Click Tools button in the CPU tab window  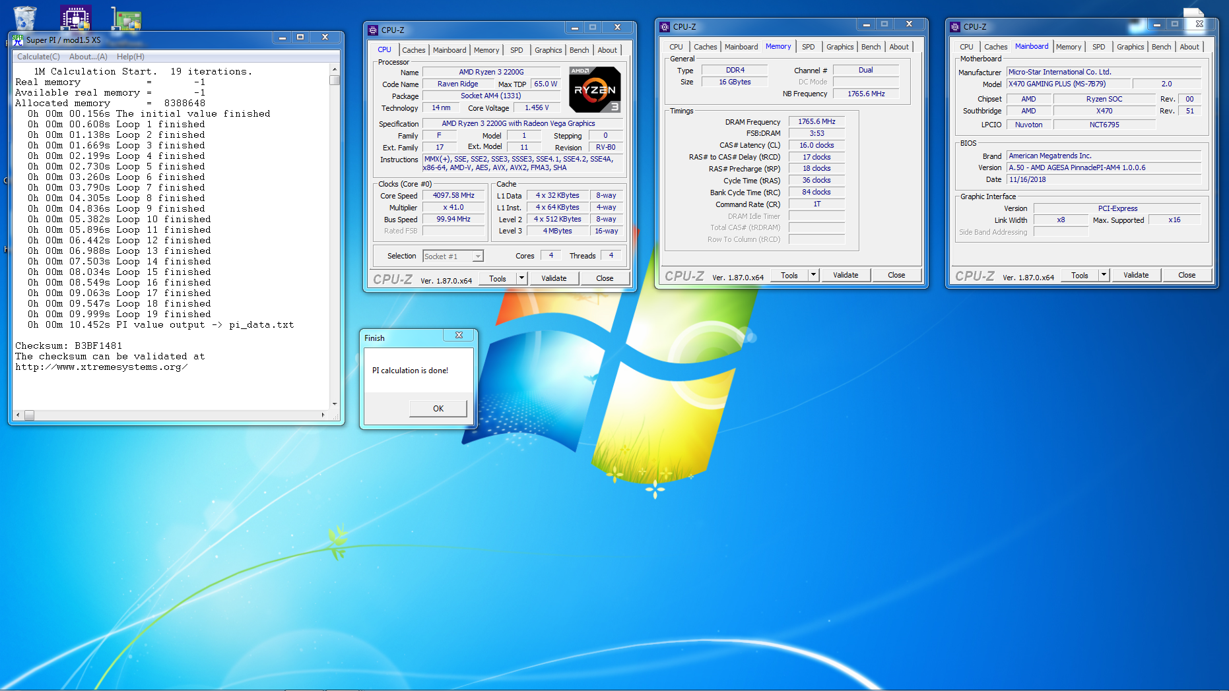click(x=498, y=278)
